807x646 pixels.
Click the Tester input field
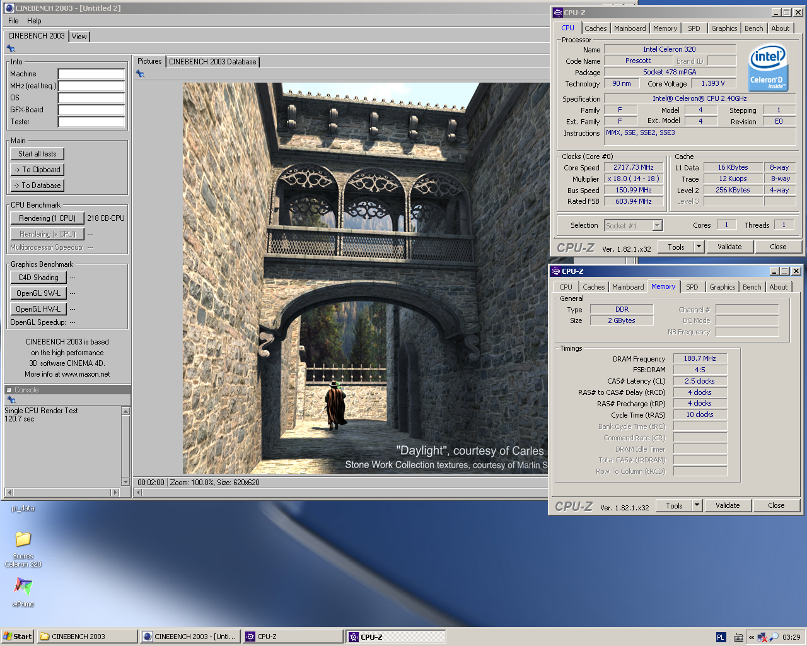91,122
